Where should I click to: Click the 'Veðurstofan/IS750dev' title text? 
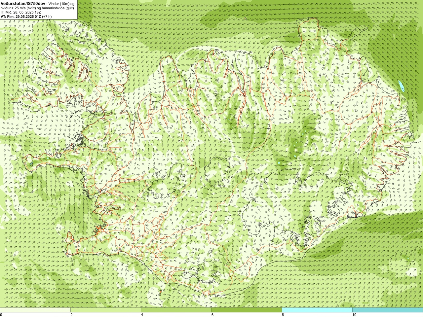point(23,3)
